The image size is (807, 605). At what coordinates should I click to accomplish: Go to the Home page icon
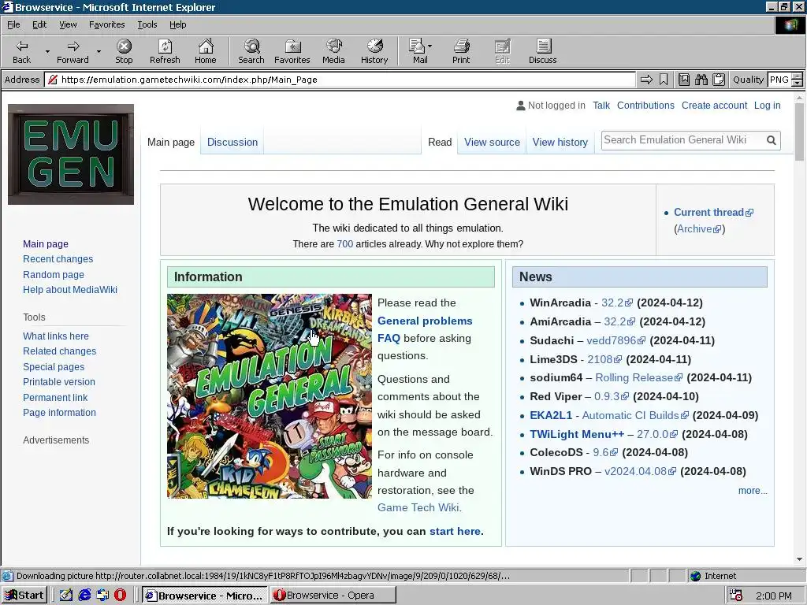pyautogui.click(x=206, y=51)
